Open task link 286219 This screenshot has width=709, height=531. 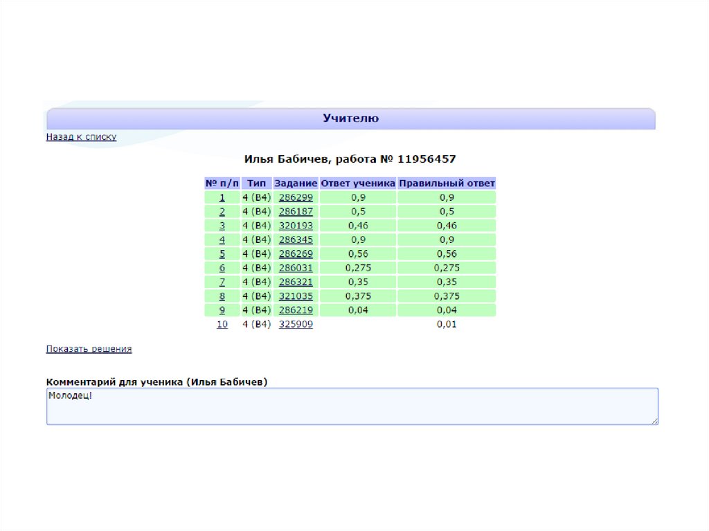[x=296, y=310]
